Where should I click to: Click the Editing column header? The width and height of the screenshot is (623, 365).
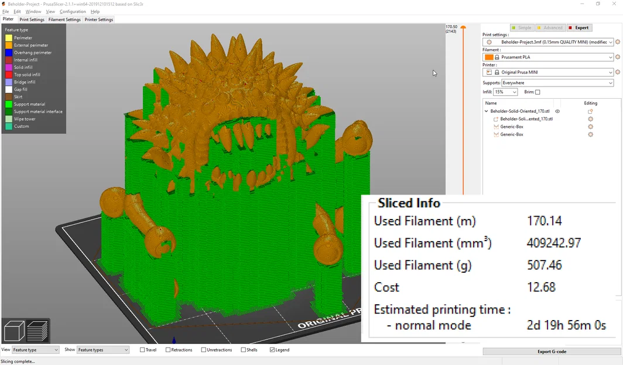(590, 103)
